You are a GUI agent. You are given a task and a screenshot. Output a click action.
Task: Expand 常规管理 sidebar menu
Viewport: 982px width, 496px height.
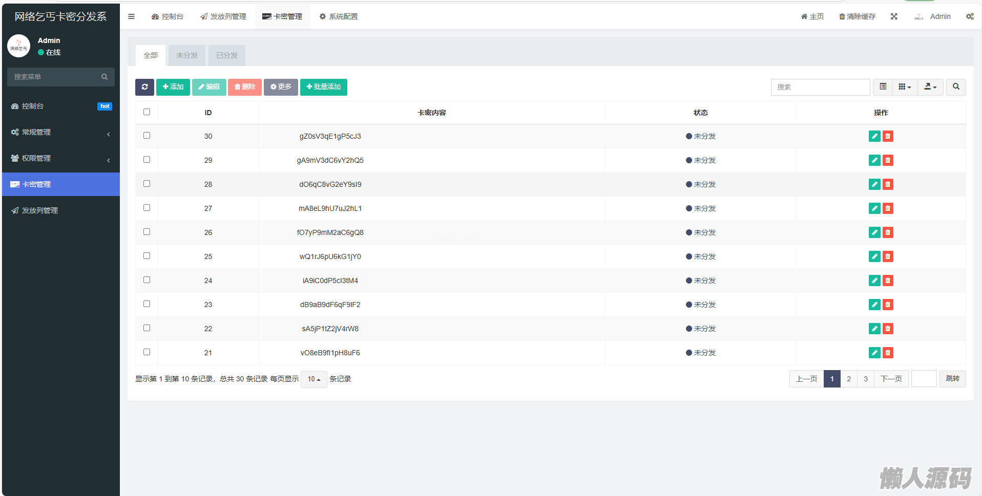click(61, 132)
